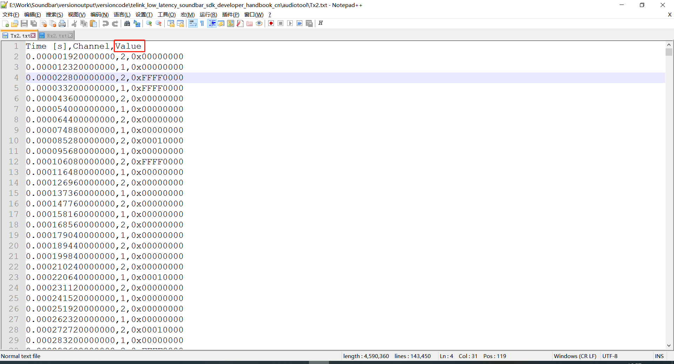This screenshot has width=674, height=364.
Task: Start recording a macro
Action: coord(271,23)
